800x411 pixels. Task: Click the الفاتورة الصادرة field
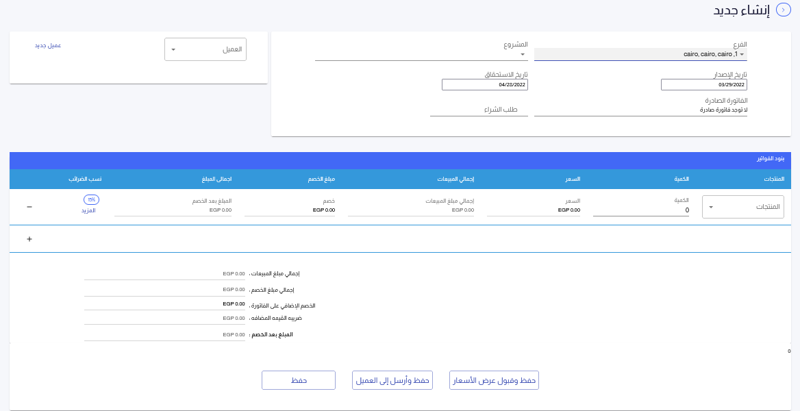[640, 110]
